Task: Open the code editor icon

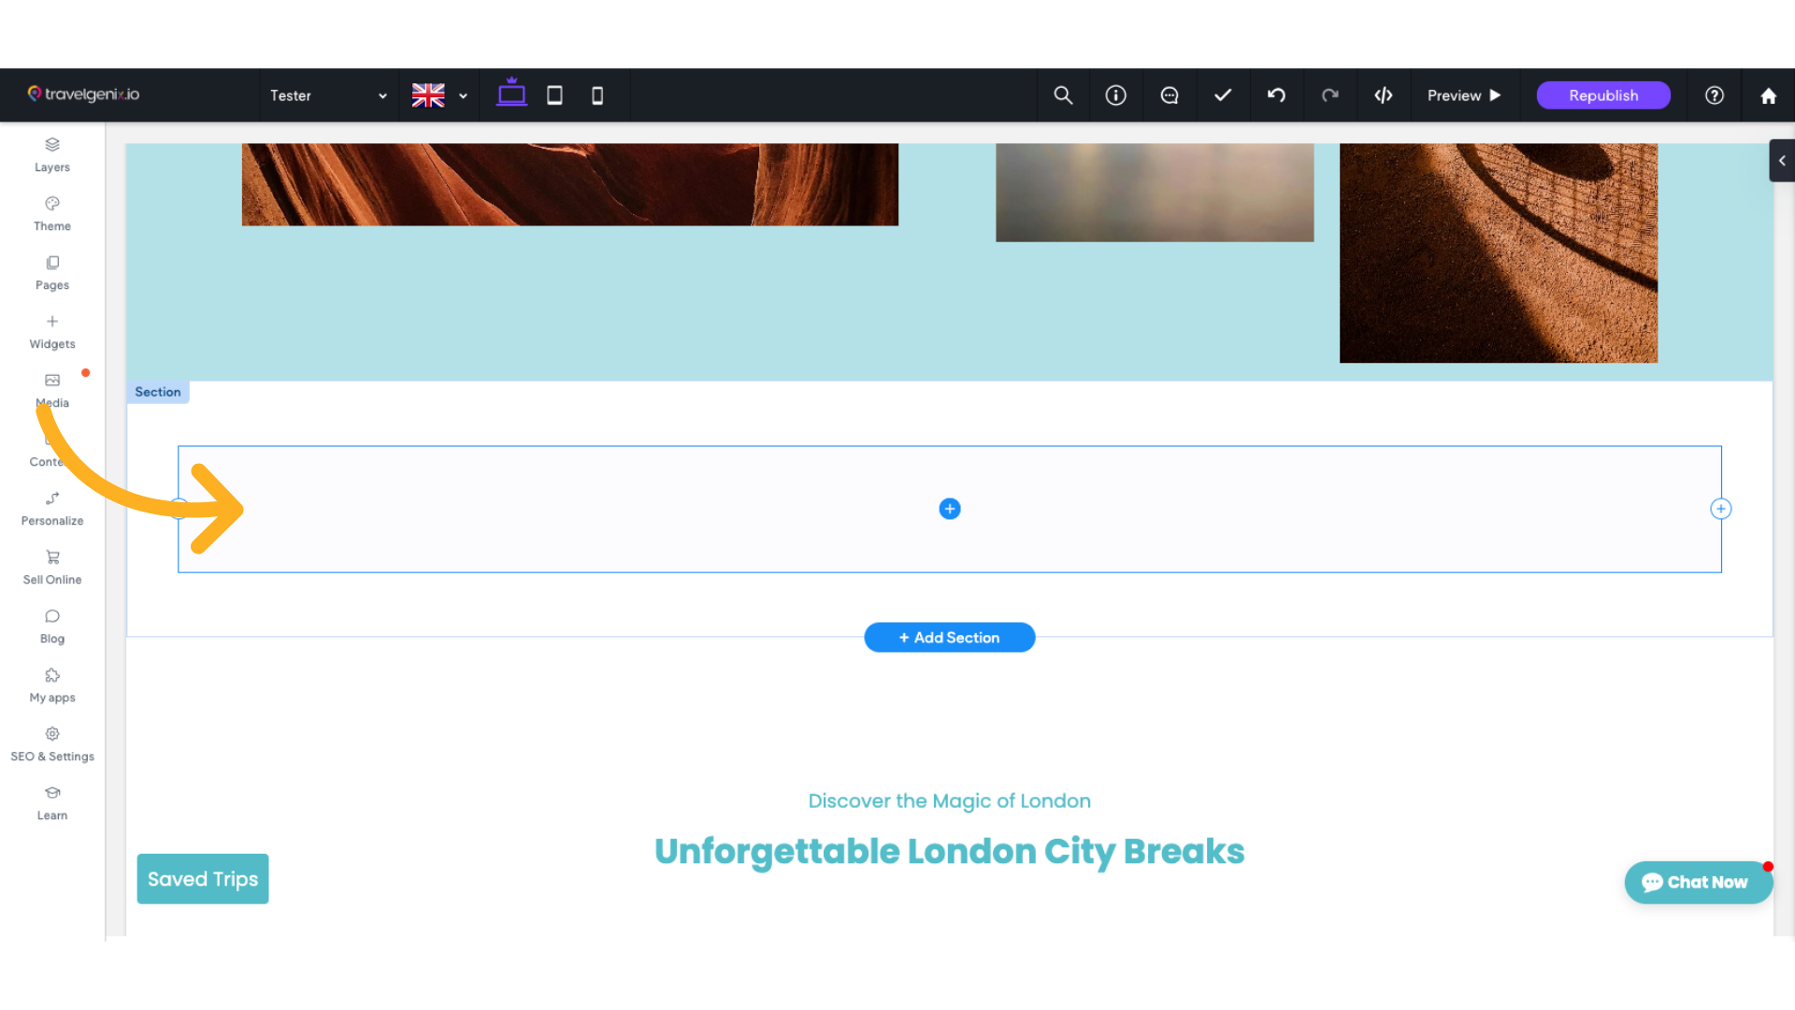Action: pyautogui.click(x=1384, y=94)
